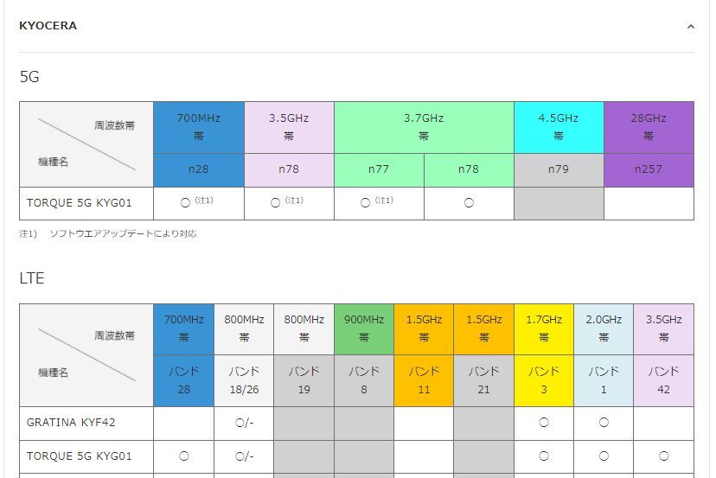Click the 3.5GHz帯 header in the LTE table
The height and width of the screenshot is (478, 716).
coord(663,329)
